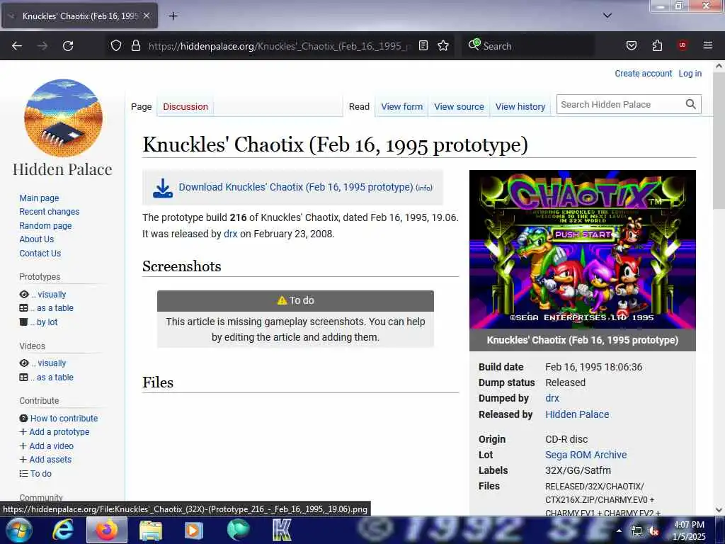
Task: Open Sega ROM Archive lot link
Action: (586, 455)
